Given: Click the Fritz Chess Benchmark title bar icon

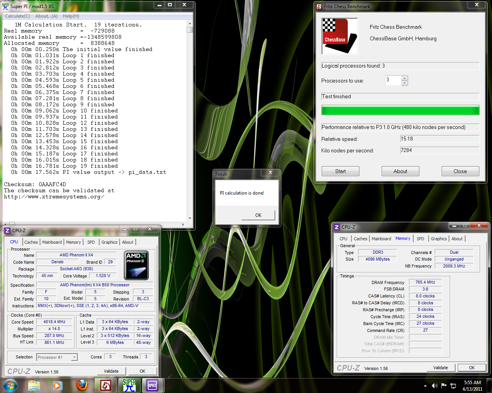Looking at the screenshot, I should coord(319,6).
